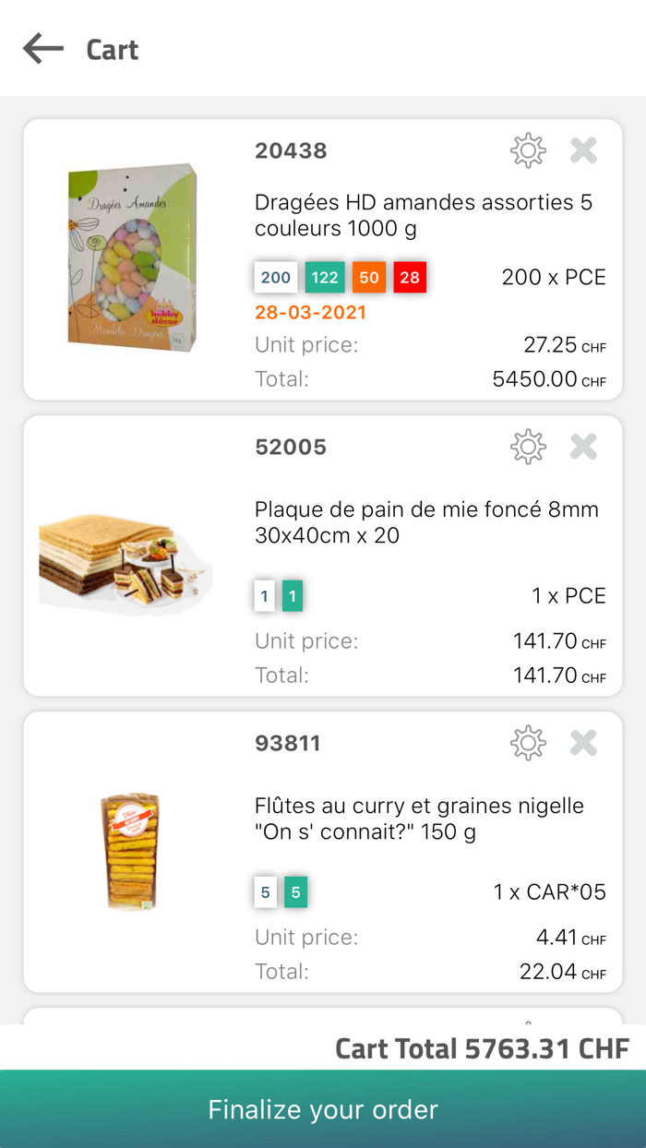This screenshot has width=646, height=1148.
Task: Open settings for item 20438
Action: 527,150
